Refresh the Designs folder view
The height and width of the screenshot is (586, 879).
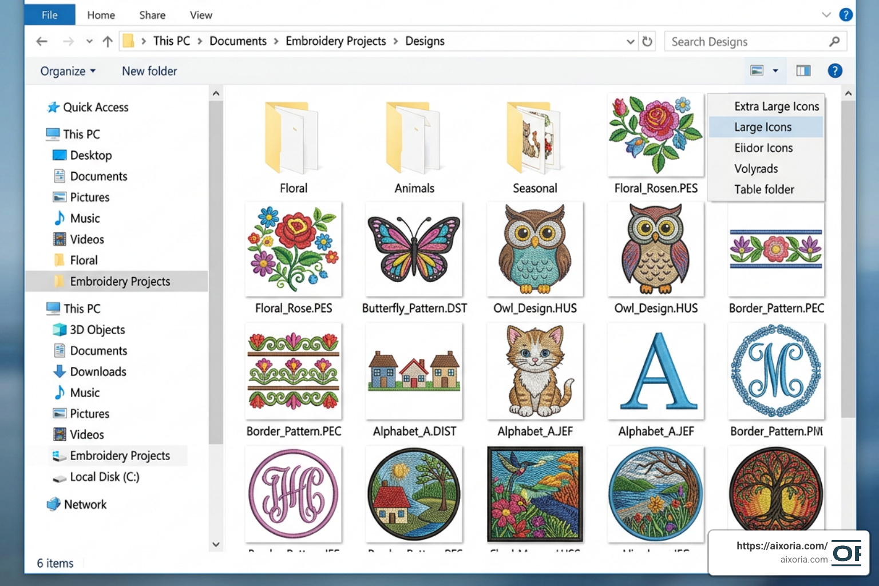click(x=647, y=41)
